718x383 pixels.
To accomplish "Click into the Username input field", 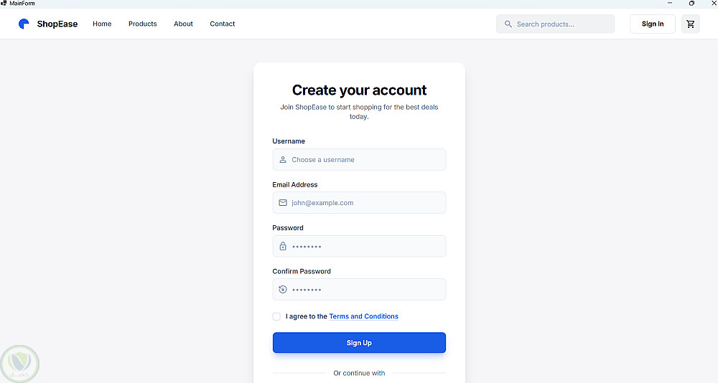I will coord(366,160).
